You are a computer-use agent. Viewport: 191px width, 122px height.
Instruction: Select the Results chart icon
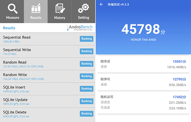(36, 8)
